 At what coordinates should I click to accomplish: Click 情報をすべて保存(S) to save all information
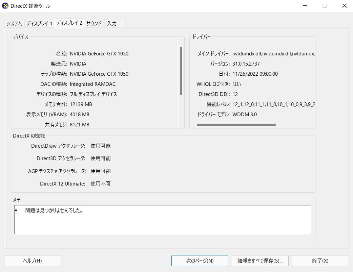tap(259, 261)
